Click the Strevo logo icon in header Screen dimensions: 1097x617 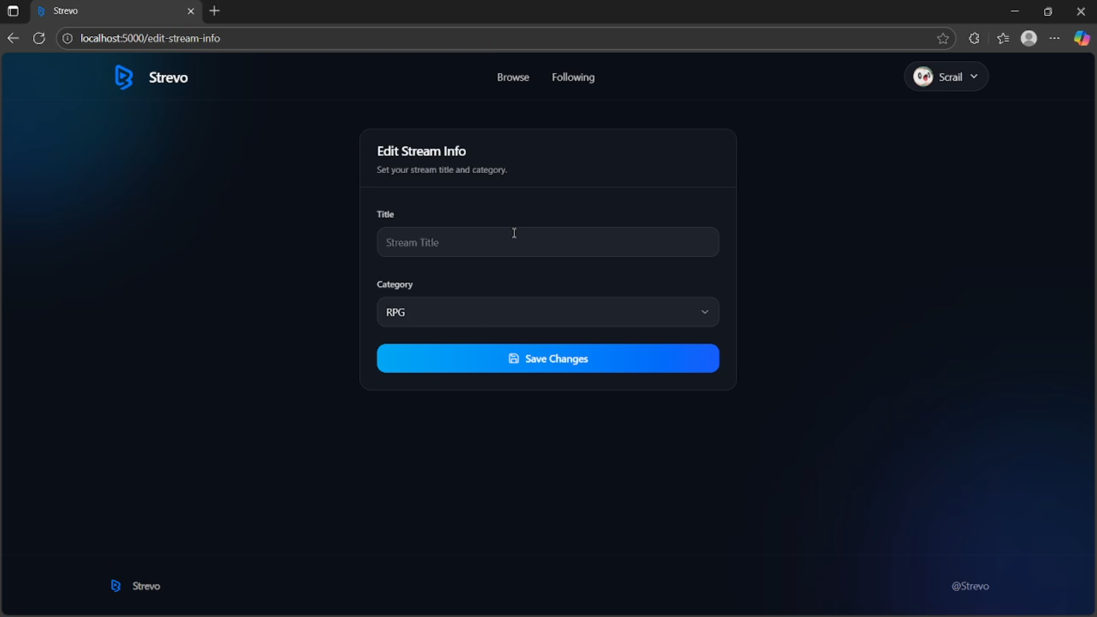(x=124, y=77)
